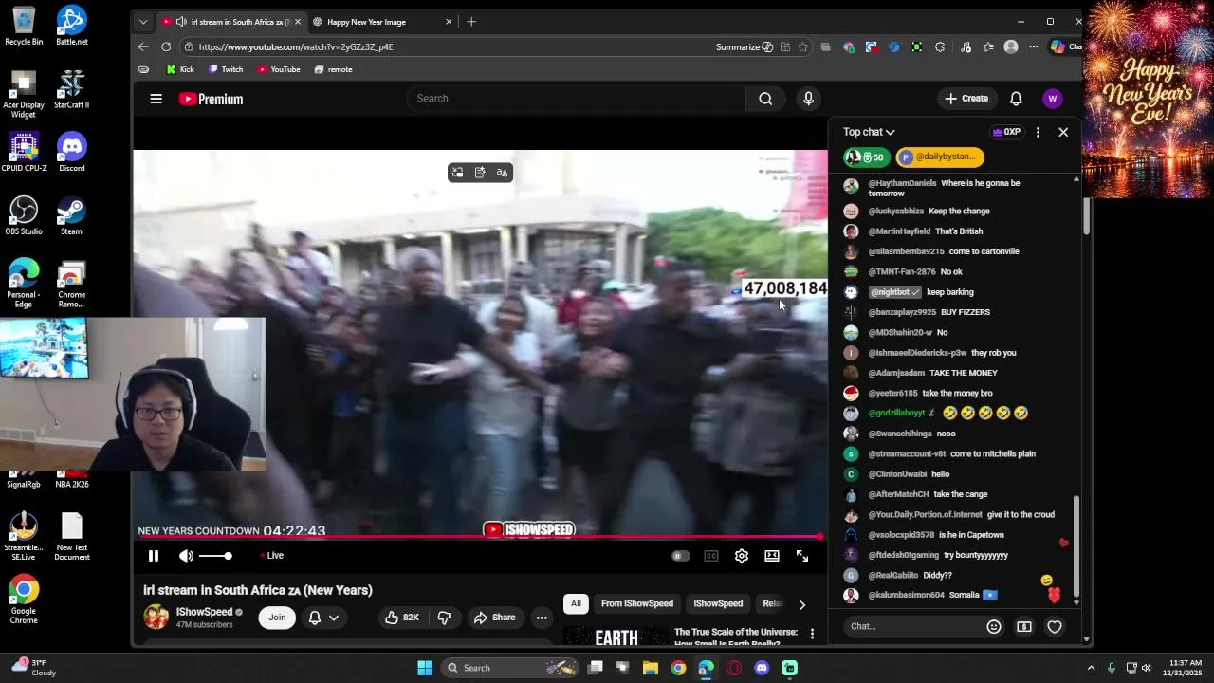The height and width of the screenshot is (683, 1214).
Task: Click the Summarize button in address bar
Action: click(745, 46)
